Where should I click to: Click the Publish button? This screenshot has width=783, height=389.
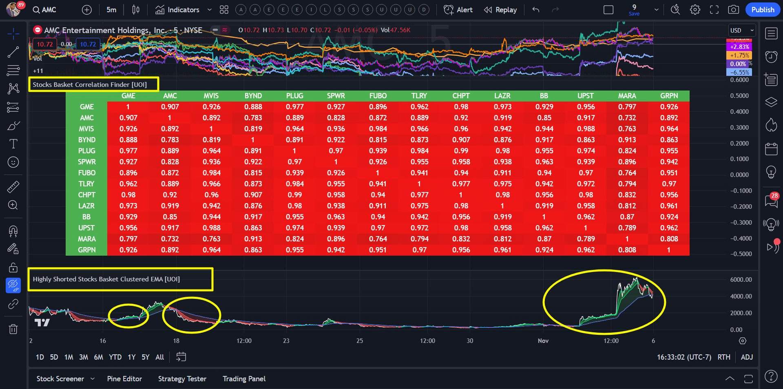point(763,10)
